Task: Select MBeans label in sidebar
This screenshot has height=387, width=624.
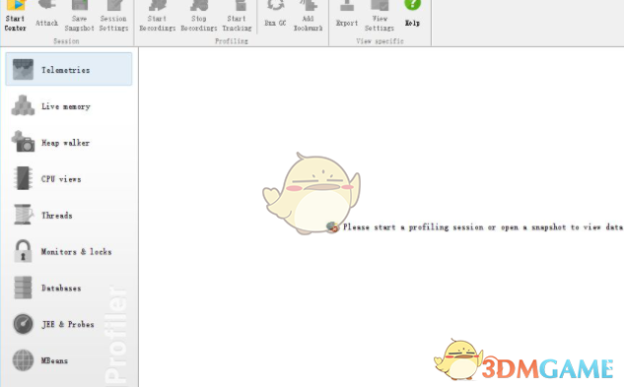Action: pyautogui.click(x=54, y=360)
